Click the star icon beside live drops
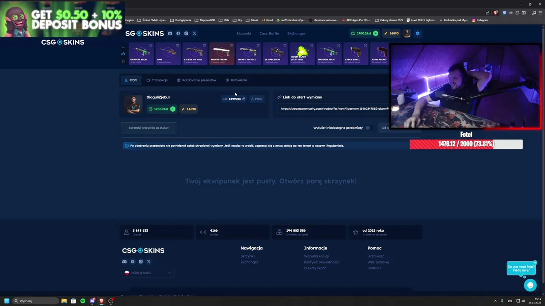The image size is (545, 306). point(123,61)
